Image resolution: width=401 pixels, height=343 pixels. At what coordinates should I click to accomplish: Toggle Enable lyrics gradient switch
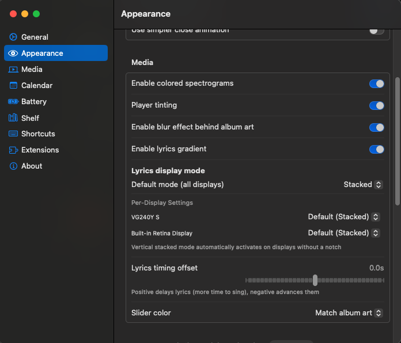click(x=376, y=150)
